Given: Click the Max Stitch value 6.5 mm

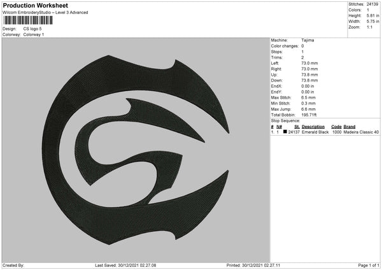Looking at the screenshot, I should (308, 97).
